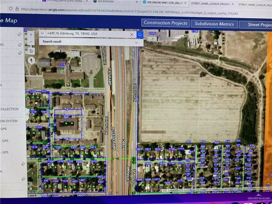The image size is (272, 204).
Task: Click the topmost tag icon in left panel
Action: [19, 34]
